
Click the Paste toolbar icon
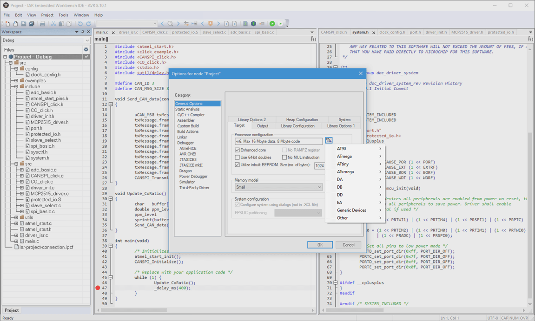click(x=69, y=24)
